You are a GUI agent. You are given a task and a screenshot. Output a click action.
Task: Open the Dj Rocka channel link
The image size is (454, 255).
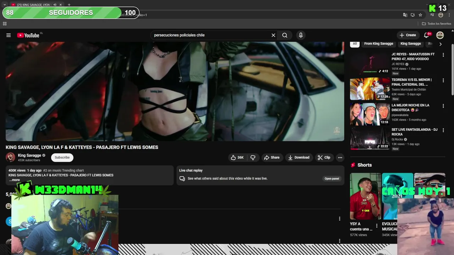point(397,139)
